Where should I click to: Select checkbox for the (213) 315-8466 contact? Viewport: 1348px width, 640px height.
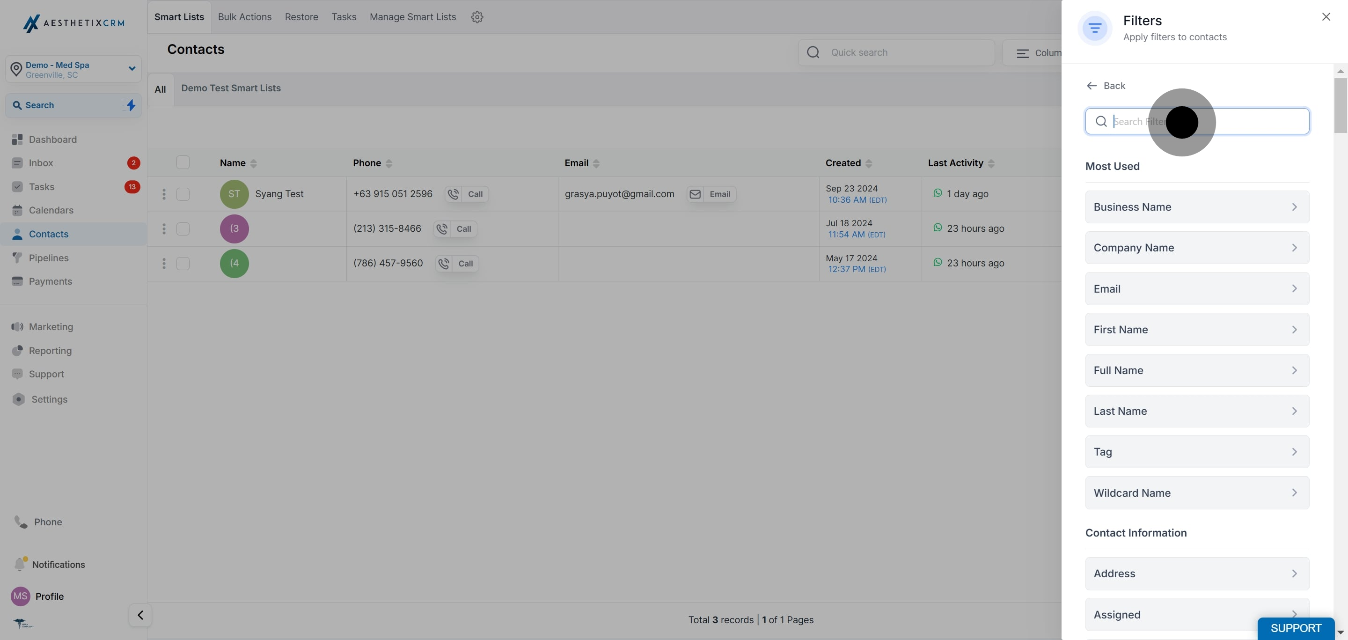point(183,228)
